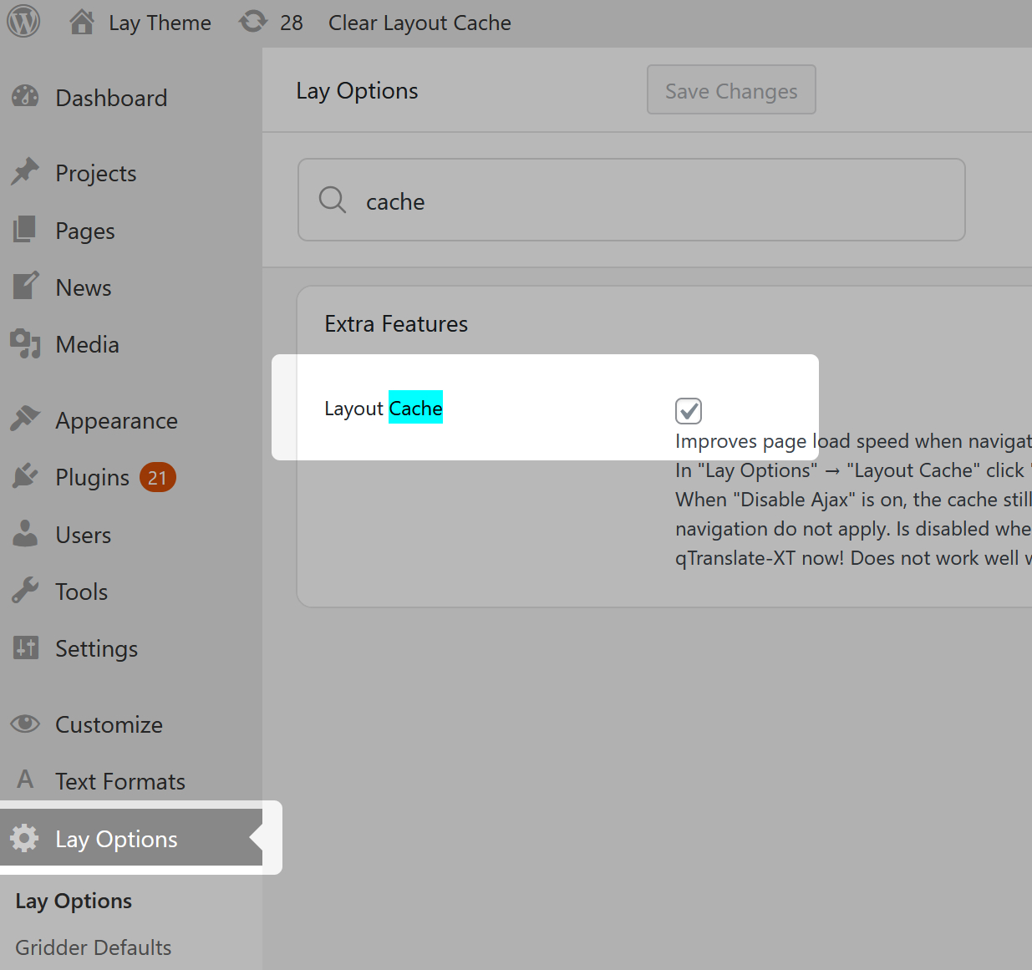The width and height of the screenshot is (1032, 970).
Task: Click the Dashboard gauge icon
Action: pyautogui.click(x=25, y=98)
